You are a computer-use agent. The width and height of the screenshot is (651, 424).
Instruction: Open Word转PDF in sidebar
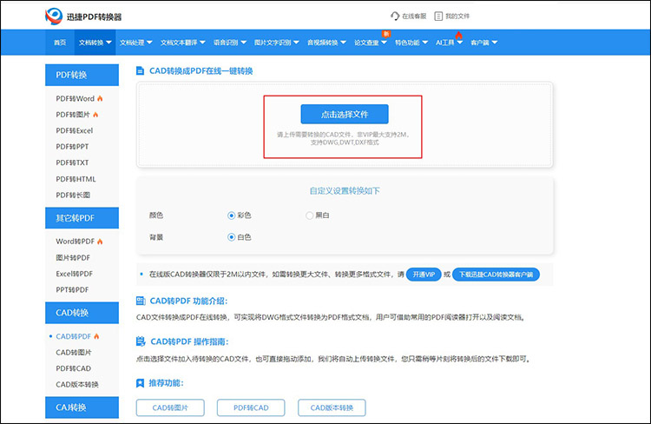coord(76,242)
